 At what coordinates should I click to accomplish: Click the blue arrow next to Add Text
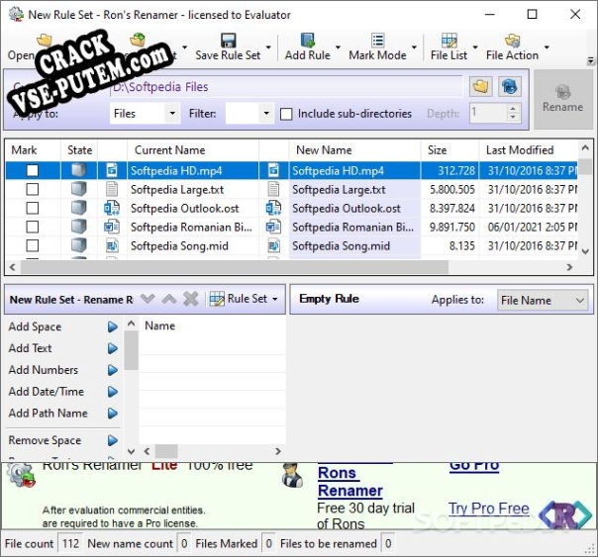pyautogui.click(x=113, y=348)
